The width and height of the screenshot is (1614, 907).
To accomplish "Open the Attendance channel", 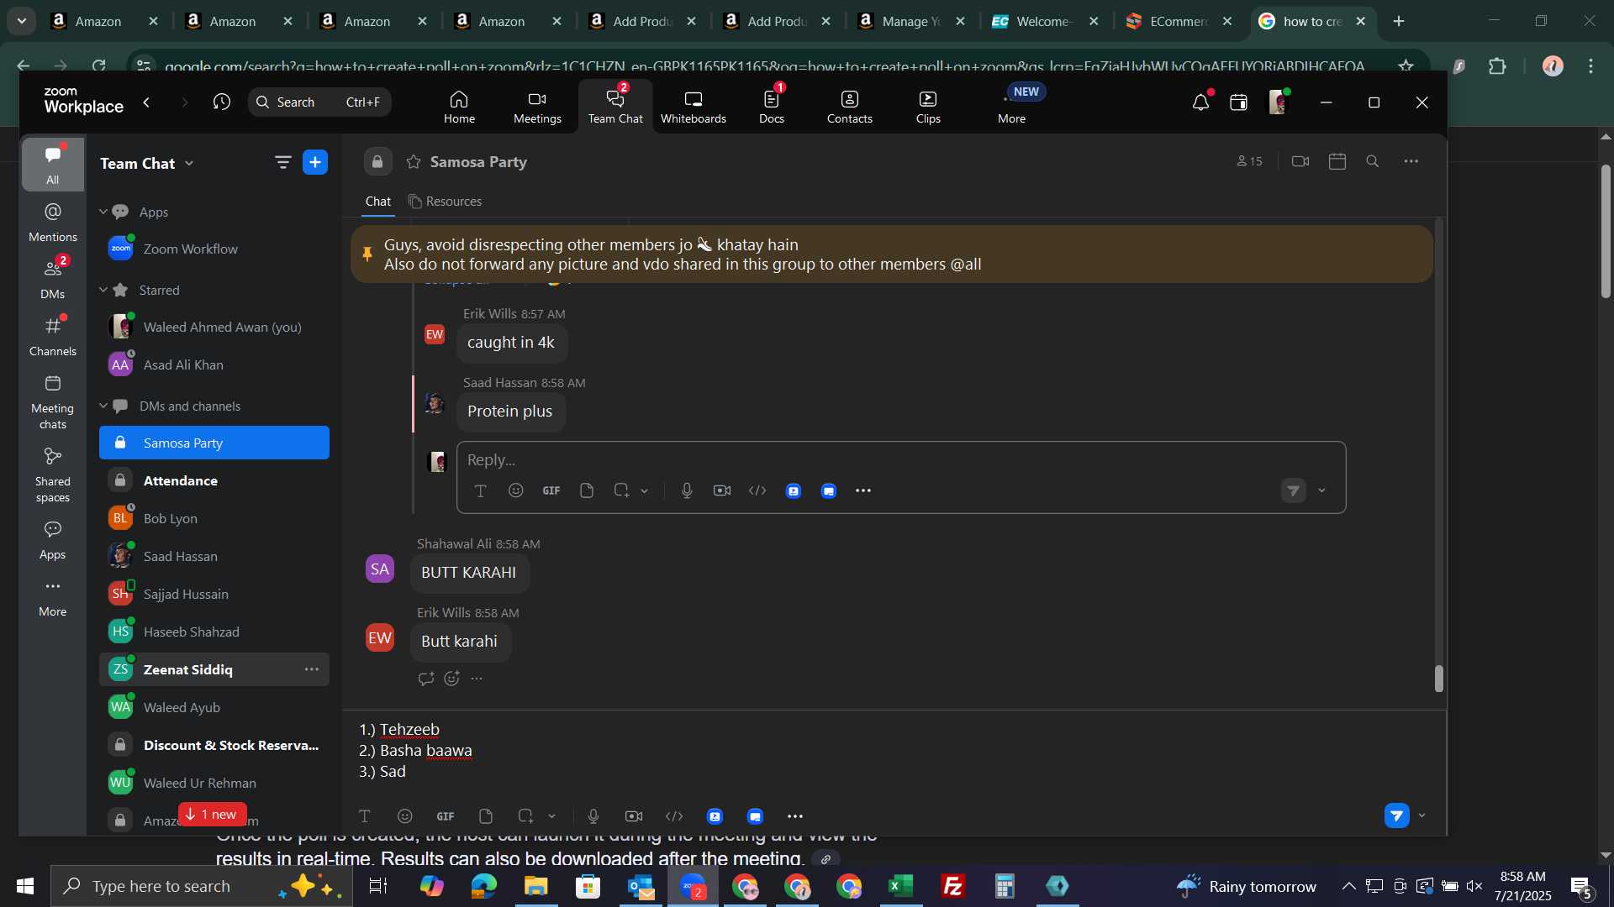I will pos(214,481).
